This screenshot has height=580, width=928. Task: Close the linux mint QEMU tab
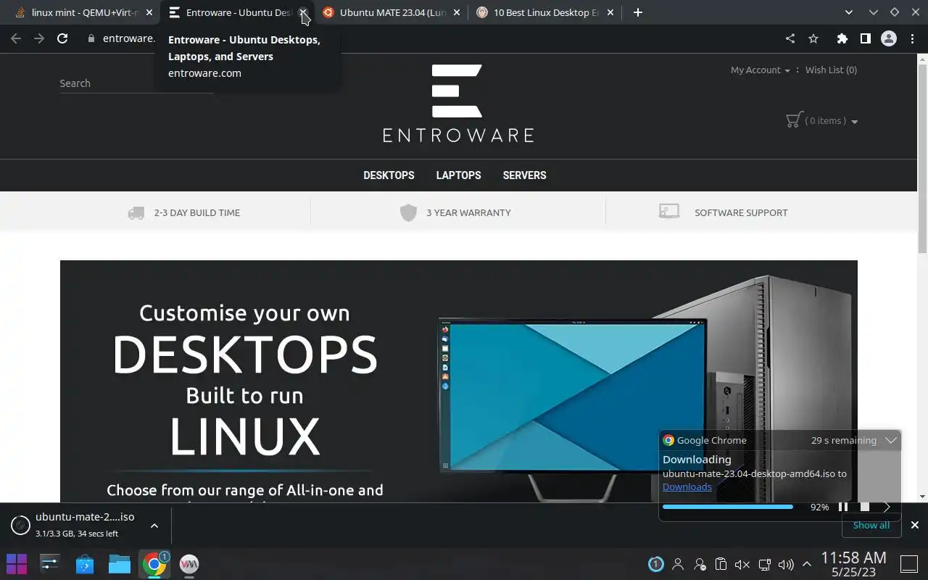[x=149, y=12]
